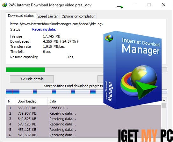Click the 6 sec time left value
Viewport: 173px width, 142px height.
(47, 52)
